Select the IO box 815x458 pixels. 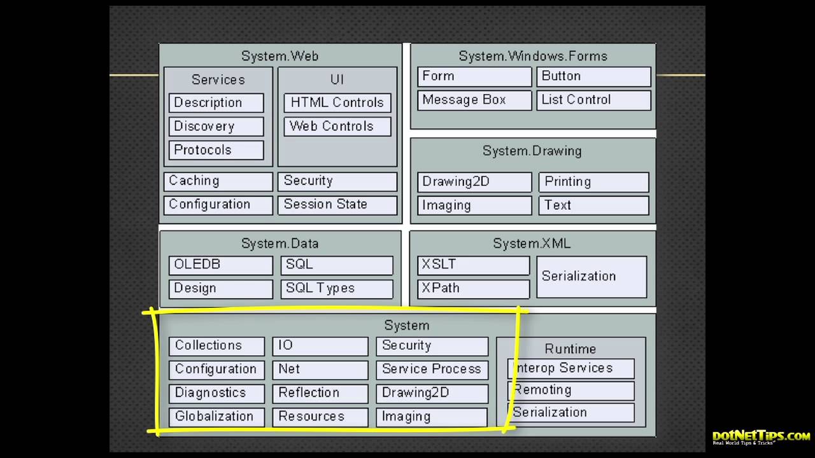coord(320,346)
